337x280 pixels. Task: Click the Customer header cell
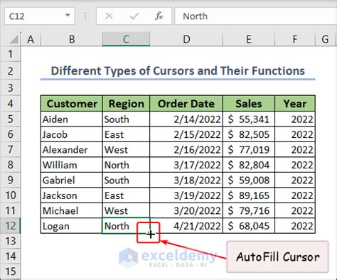tap(72, 104)
